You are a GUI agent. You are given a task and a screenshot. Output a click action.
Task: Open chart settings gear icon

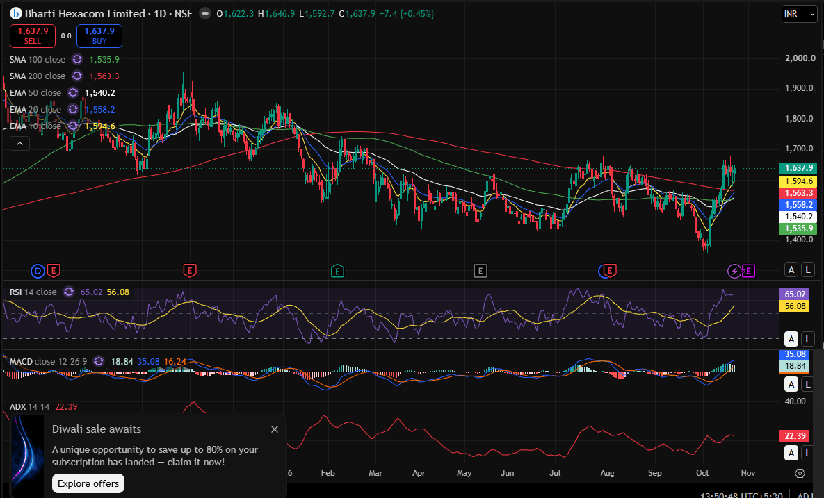[800, 473]
